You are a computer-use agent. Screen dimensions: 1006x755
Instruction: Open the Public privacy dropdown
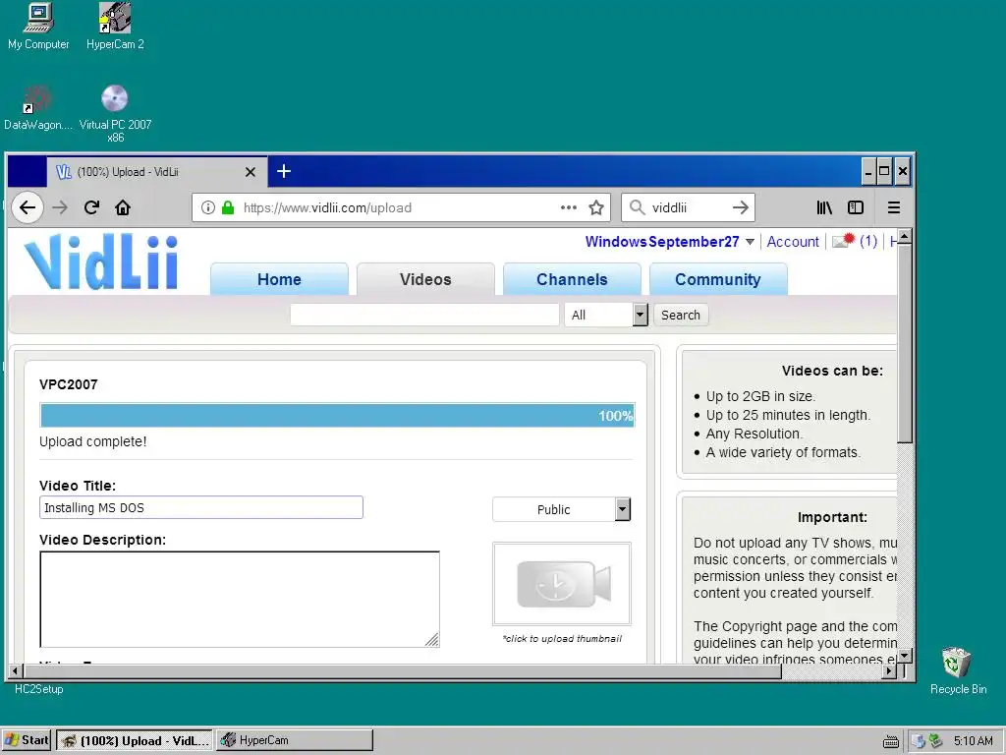click(x=561, y=509)
